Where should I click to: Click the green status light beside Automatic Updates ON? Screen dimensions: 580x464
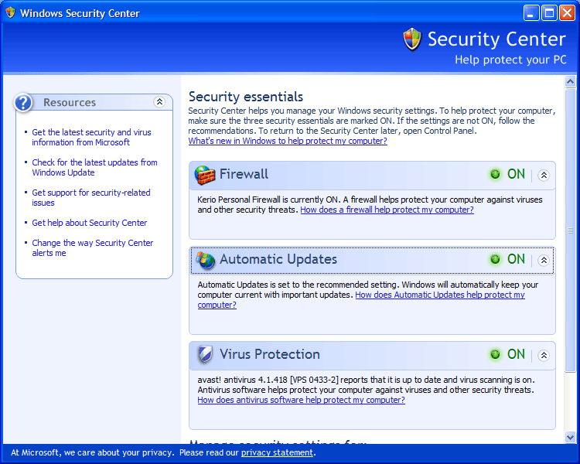(x=495, y=259)
